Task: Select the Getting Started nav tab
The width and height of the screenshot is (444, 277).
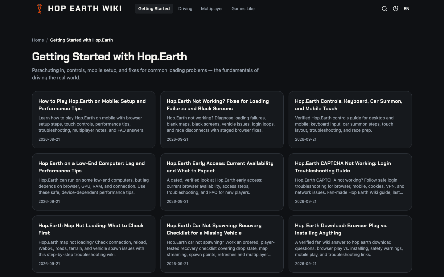Action: [x=154, y=9]
